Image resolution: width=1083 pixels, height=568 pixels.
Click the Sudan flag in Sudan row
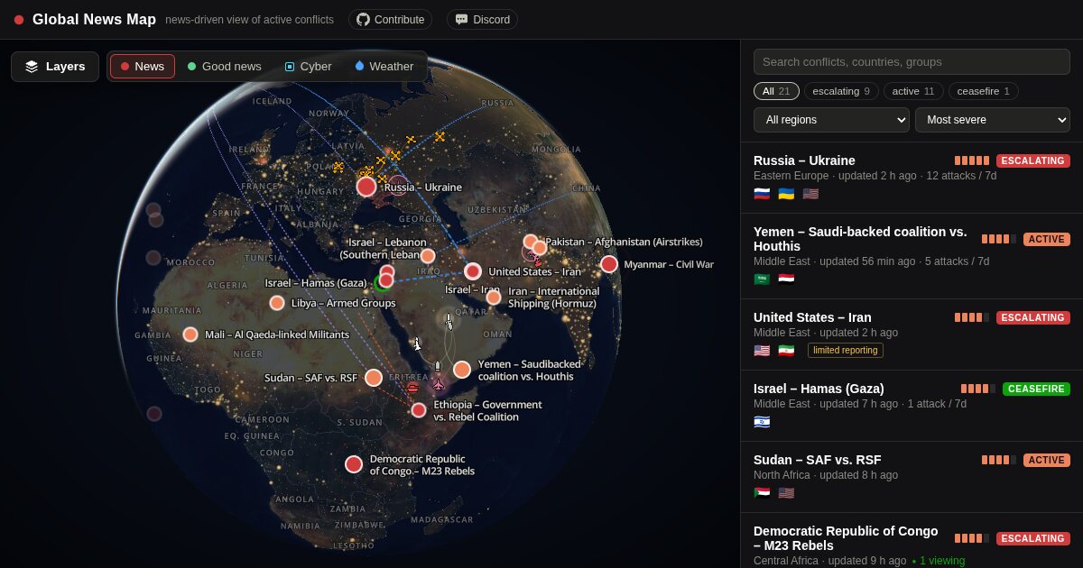pyautogui.click(x=762, y=493)
